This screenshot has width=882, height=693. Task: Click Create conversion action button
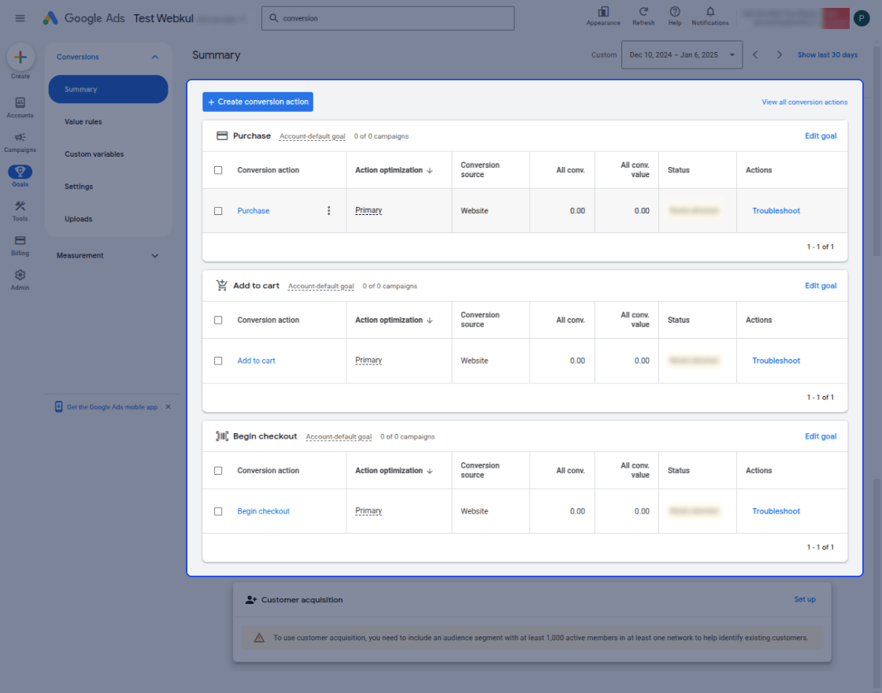click(258, 102)
